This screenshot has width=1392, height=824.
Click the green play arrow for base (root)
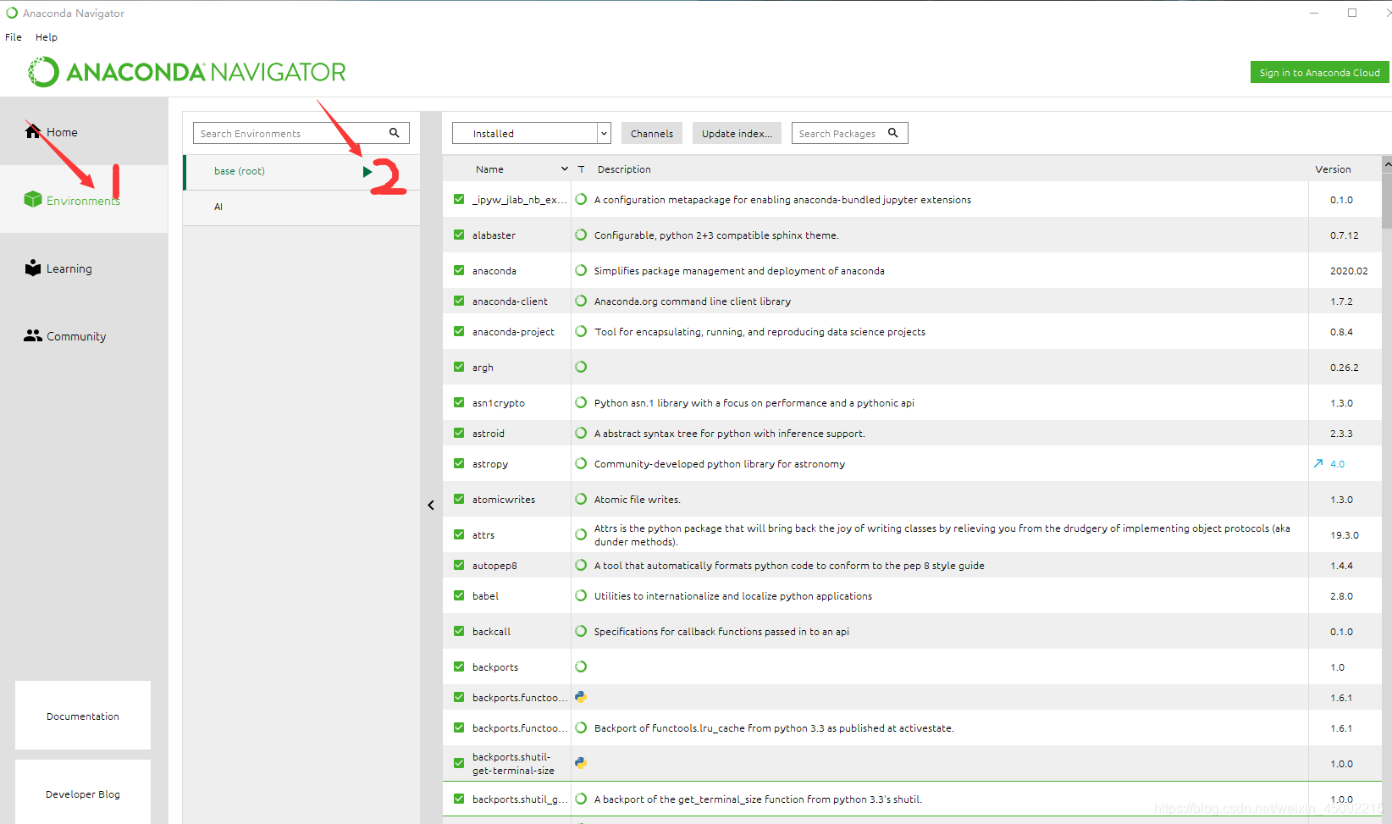pos(367,171)
